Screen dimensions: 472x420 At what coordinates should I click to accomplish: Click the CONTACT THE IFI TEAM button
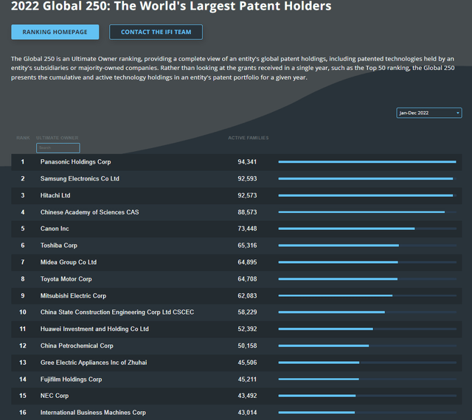(x=156, y=32)
